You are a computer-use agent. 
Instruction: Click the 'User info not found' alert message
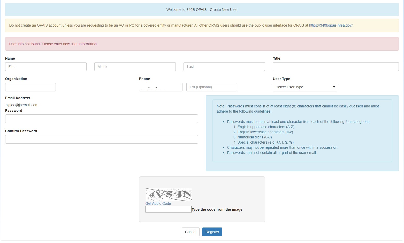click(x=54, y=44)
